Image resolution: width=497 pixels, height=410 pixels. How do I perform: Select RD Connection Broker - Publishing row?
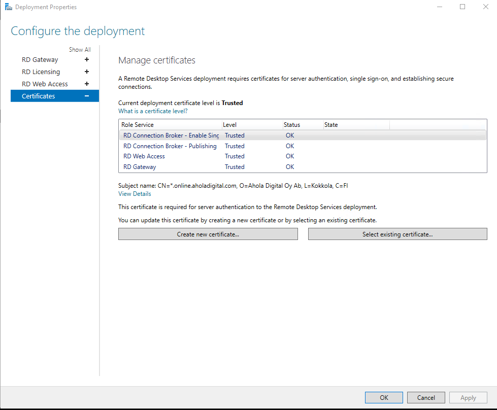tap(303, 146)
